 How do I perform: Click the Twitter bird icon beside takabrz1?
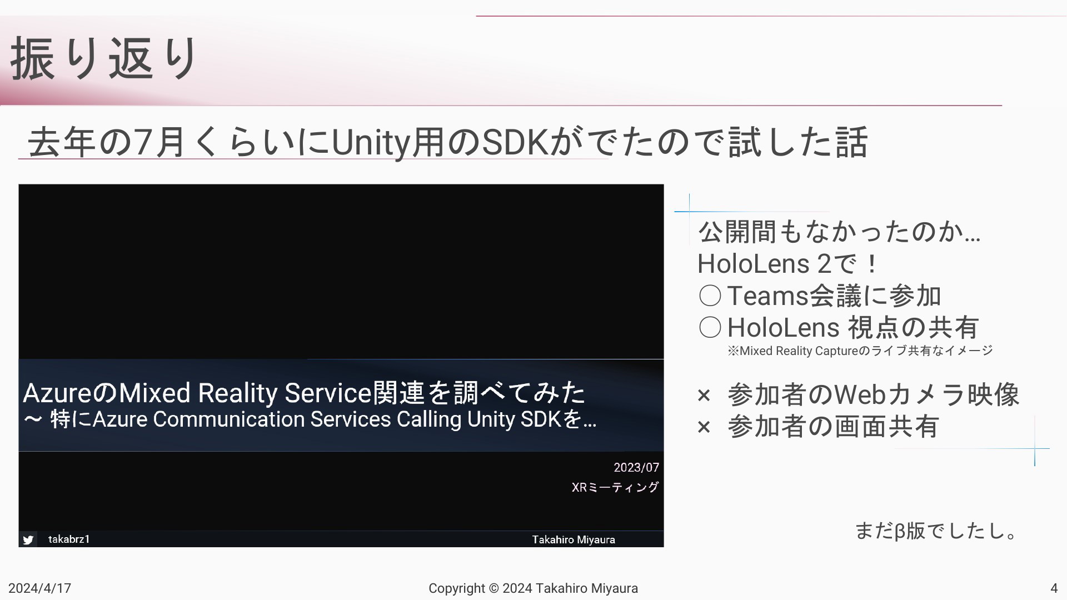(28, 539)
